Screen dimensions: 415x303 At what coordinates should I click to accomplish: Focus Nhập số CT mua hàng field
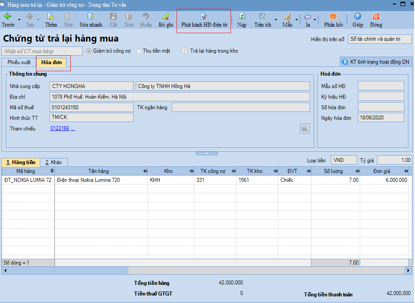42,51
